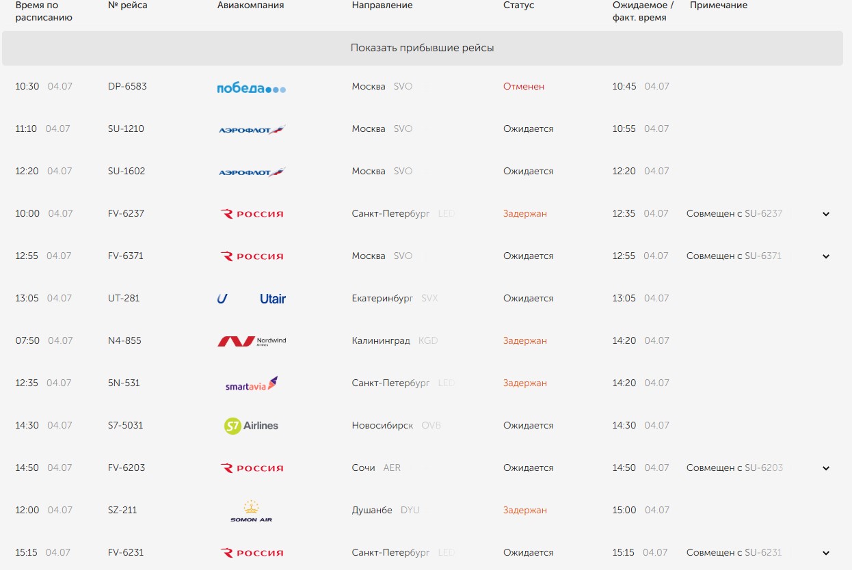Select flight number SZ-211
852x570 pixels.
[122, 510]
